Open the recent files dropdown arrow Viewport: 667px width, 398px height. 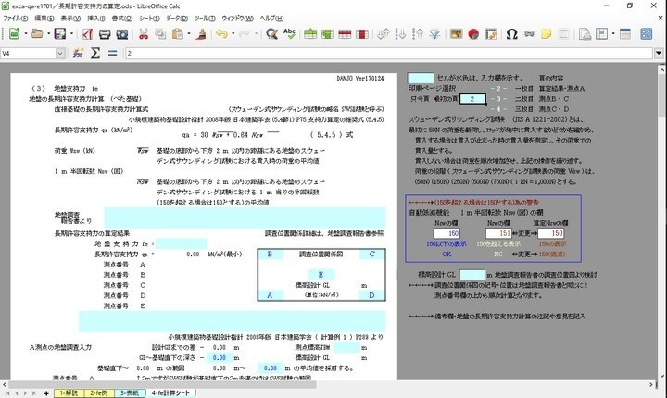click(48, 34)
